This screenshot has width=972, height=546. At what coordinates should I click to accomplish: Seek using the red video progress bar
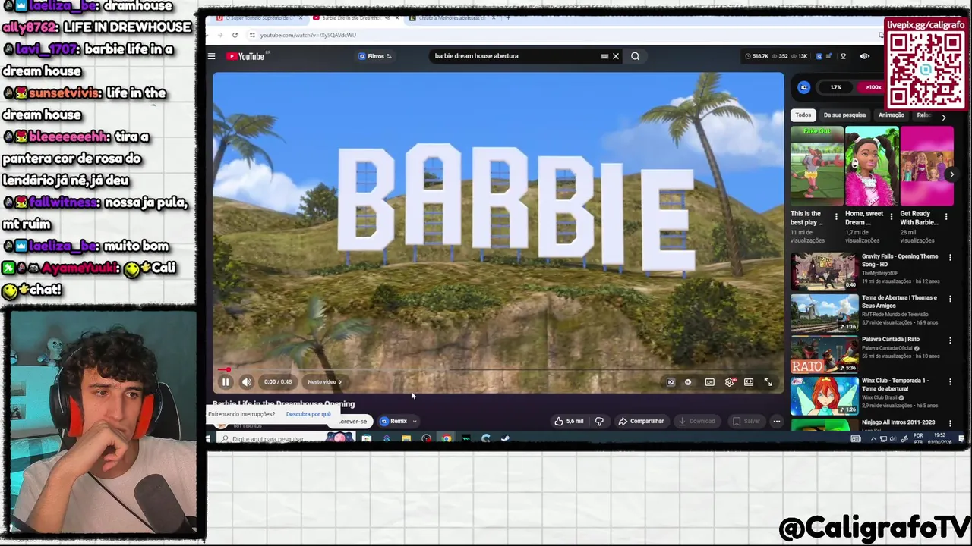[498, 370]
